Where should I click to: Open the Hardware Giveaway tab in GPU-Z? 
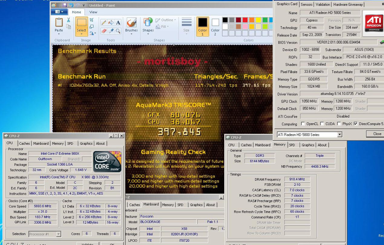[x=348, y=5]
